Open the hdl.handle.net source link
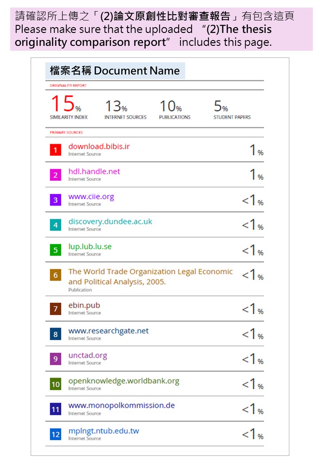Image resolution: width=320 pixels, height=463 pixels. pyautogui.click(x=94, y=171)
